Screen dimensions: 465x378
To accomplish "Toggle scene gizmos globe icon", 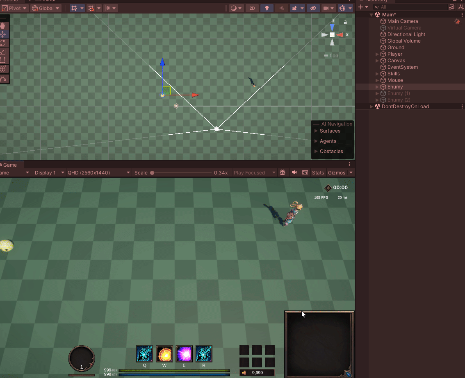I will pos(342,8).
